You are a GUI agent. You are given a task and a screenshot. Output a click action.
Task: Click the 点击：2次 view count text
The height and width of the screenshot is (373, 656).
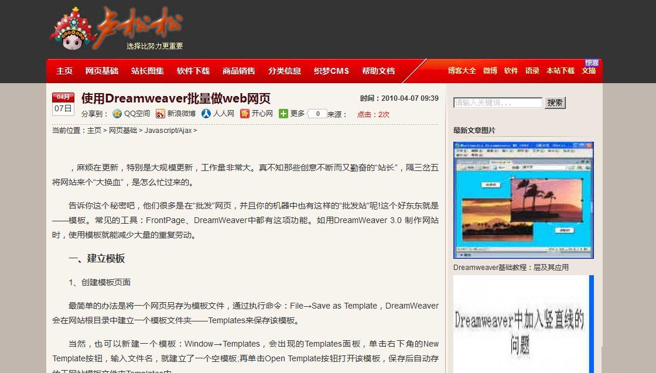(373, 114)
